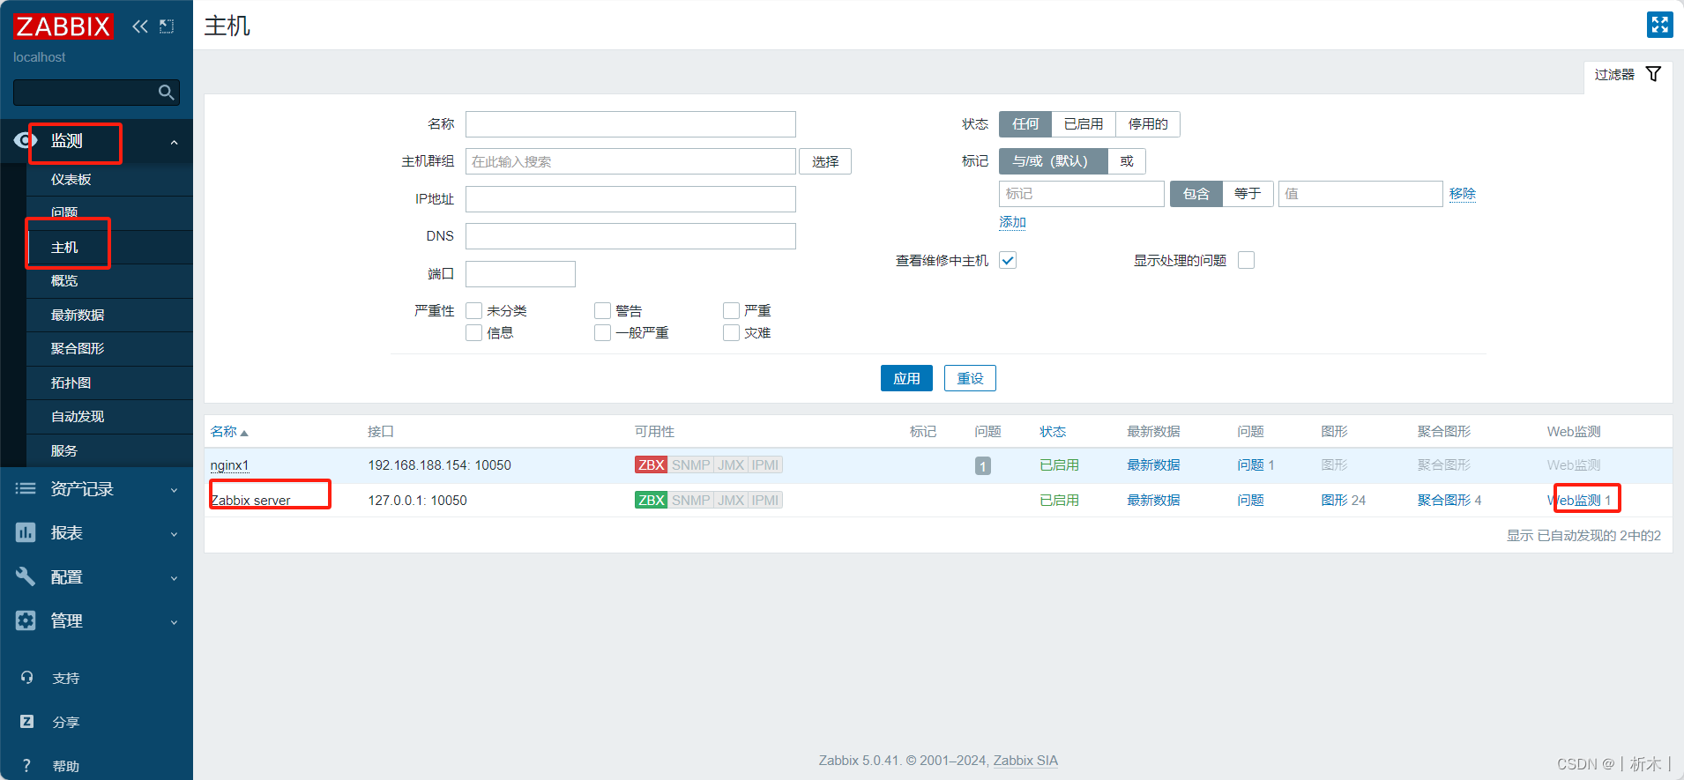Open Overview in sidebar menu
1684x780 pixels.
(64, 281)
